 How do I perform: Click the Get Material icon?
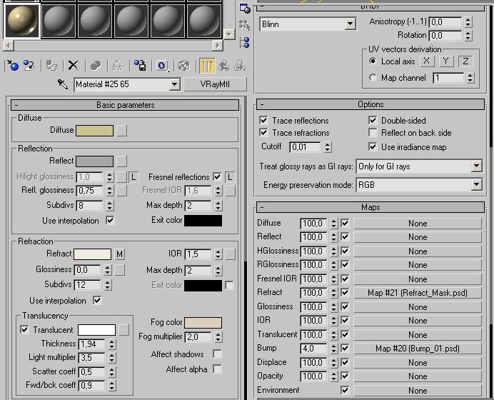12,65
